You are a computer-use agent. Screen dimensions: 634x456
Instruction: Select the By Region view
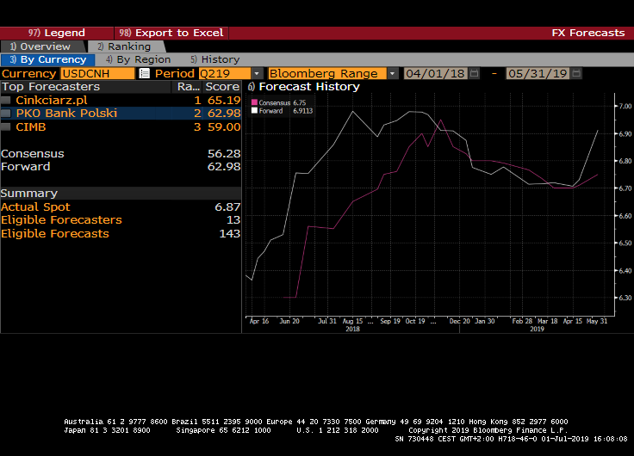[x=138, y=59]
